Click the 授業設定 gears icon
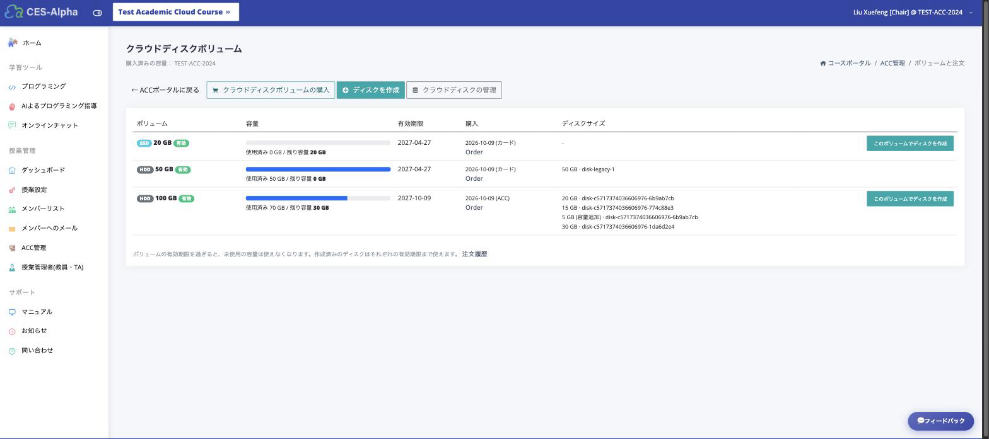 point(12,190)
